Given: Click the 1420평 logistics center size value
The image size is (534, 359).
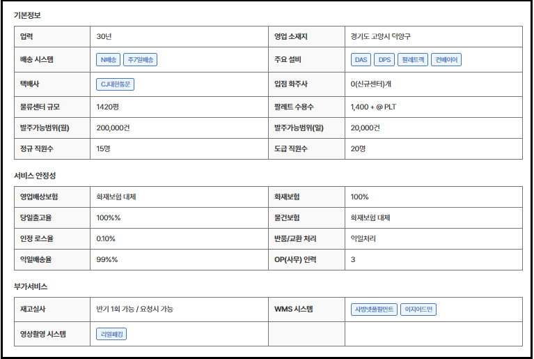Looking at the screenshot, I should coord(109,107).
